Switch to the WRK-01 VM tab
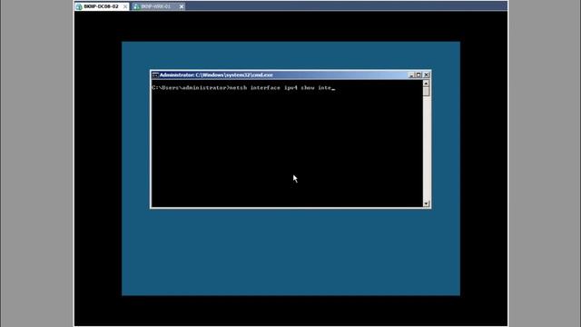The image size is (581, 327). tap(155, 6)
